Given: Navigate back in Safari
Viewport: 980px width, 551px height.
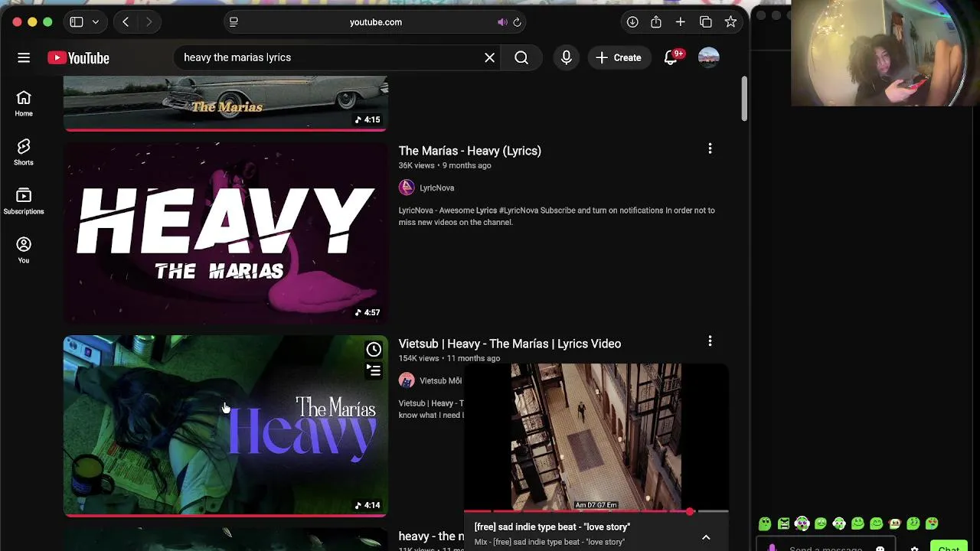Looking at the screenshot, I should click(126, 22).
